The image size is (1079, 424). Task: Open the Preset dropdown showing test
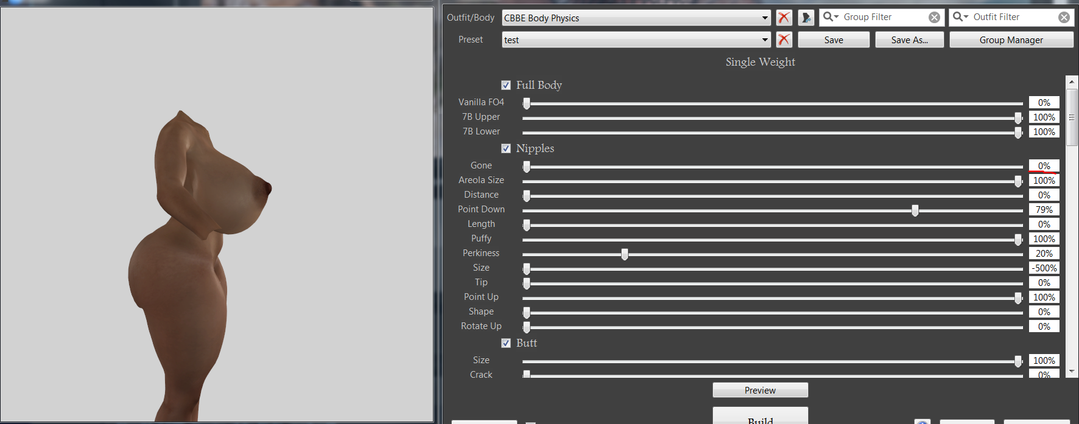[x=636, y=40]
